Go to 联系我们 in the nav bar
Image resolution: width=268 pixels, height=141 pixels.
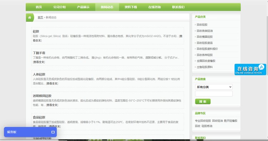178,7
